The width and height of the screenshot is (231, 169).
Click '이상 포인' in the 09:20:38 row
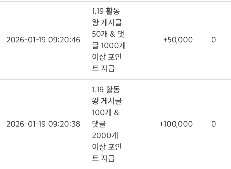(x=107, y=147)
